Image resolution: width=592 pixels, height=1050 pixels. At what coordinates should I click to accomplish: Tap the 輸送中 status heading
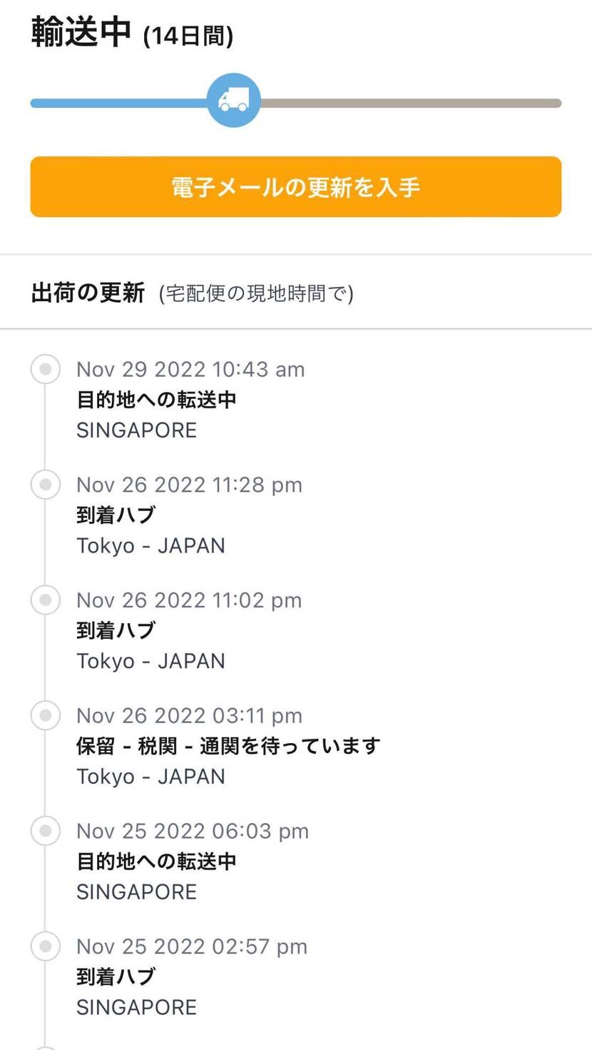click(81, 33)
